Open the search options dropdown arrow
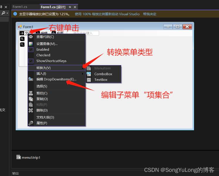Image resolution: width=219 pixels, height=176 pixels. [x=7, y=13]
